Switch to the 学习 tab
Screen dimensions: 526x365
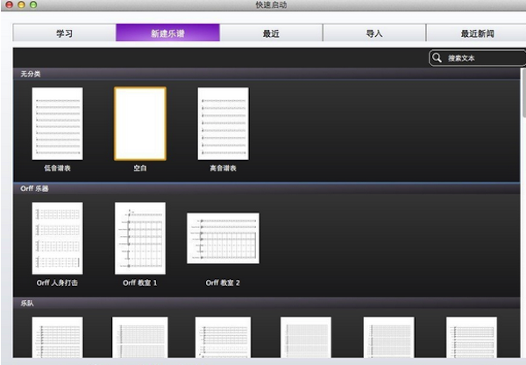(x=64, y=33)
